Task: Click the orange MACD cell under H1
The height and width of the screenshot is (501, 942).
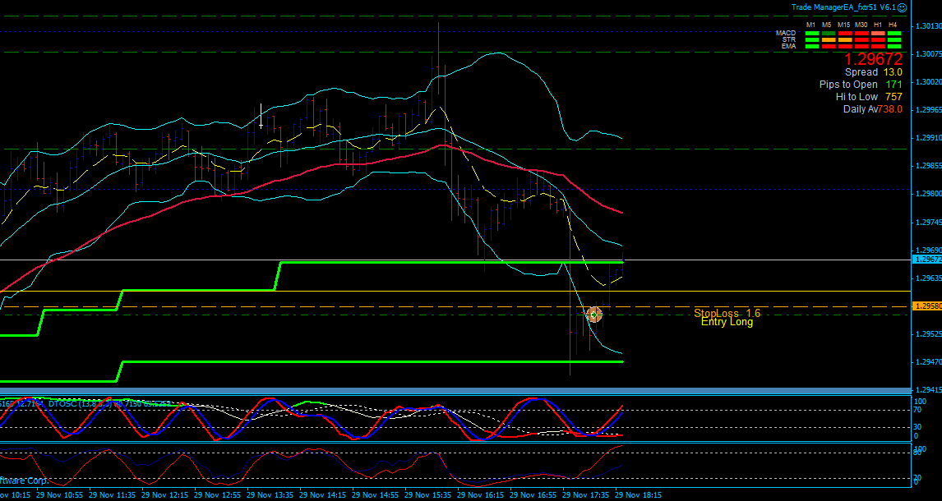Action: [877, 33]
